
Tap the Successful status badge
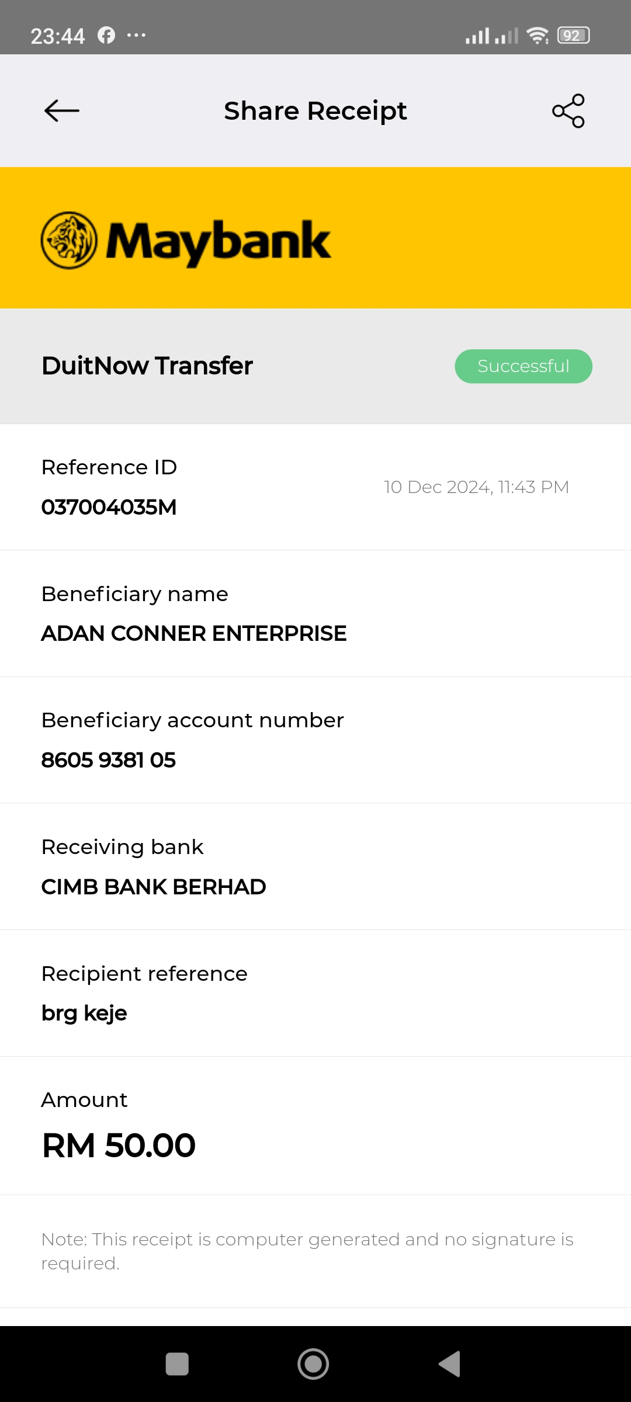coord(523,366)
